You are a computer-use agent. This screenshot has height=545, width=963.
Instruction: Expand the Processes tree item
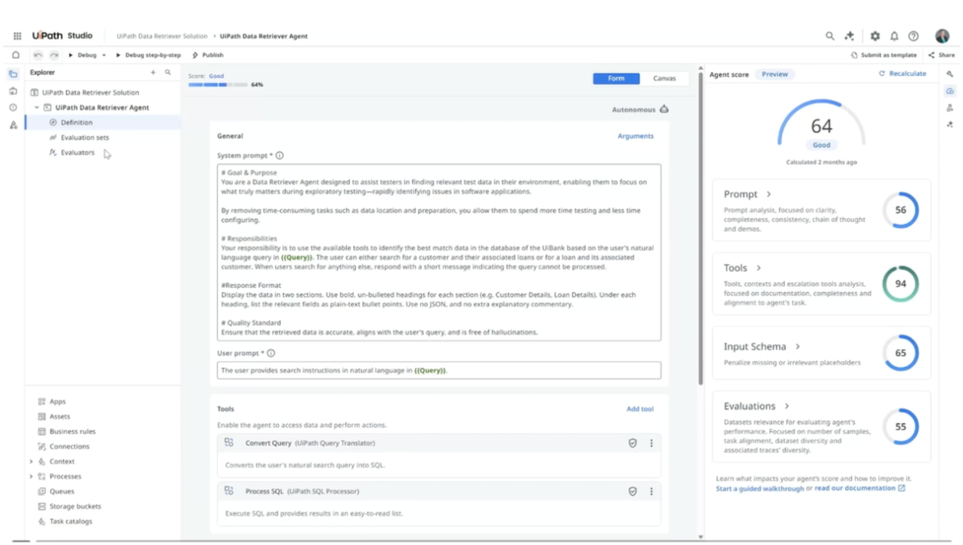point(31,477)
